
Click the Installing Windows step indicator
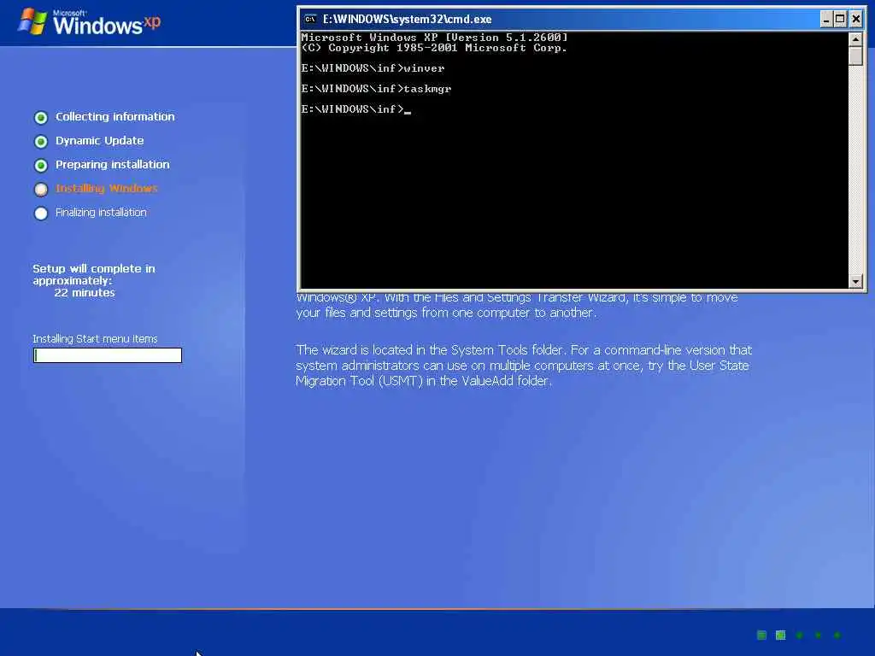[41, 189]
